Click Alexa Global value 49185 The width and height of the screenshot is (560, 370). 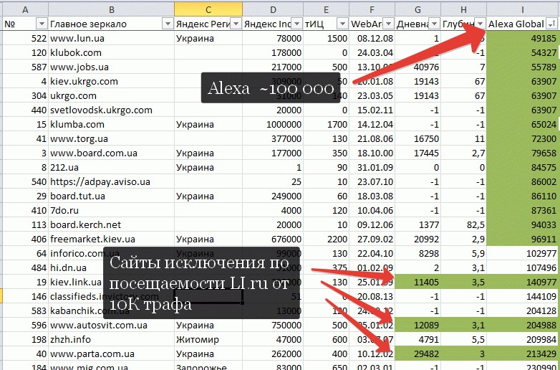pyautogui.click(x=523, y=38)
